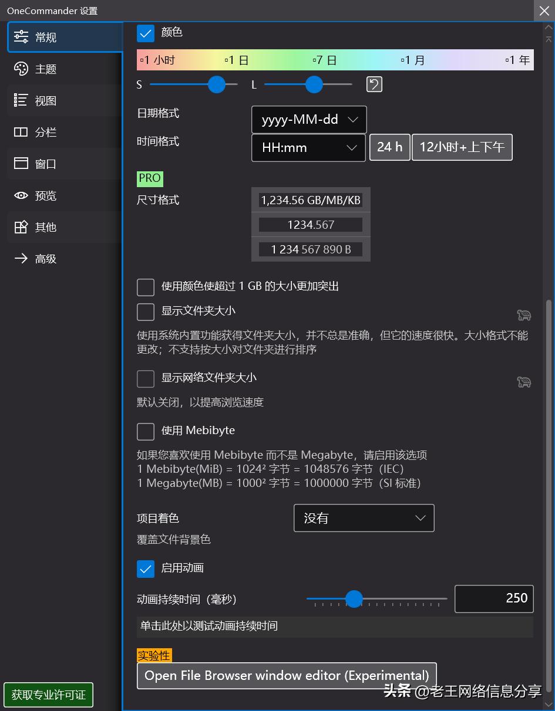Click the sheep icon next to 显示文件夹大小
This screenshot has height=711, width=555.
[x=523, y=315]
